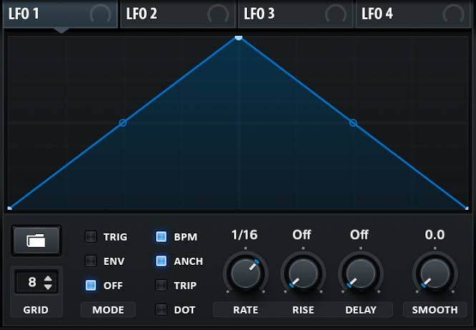Click the GRID label
This screenshot has height=330, width=476.
pos(36,310)
